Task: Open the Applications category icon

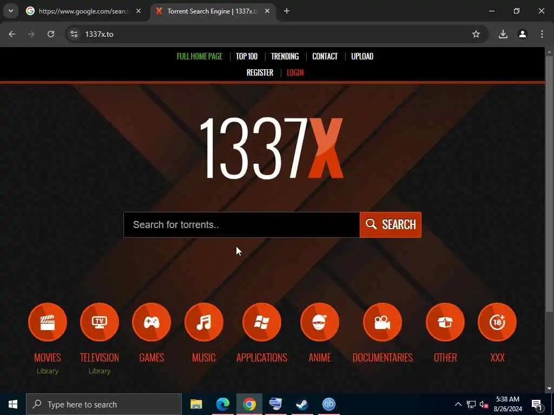Action: [262, 322]
